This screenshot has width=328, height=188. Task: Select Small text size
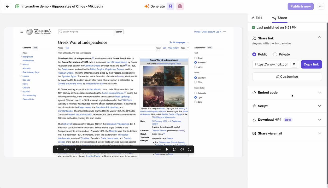tap(196, 58)
